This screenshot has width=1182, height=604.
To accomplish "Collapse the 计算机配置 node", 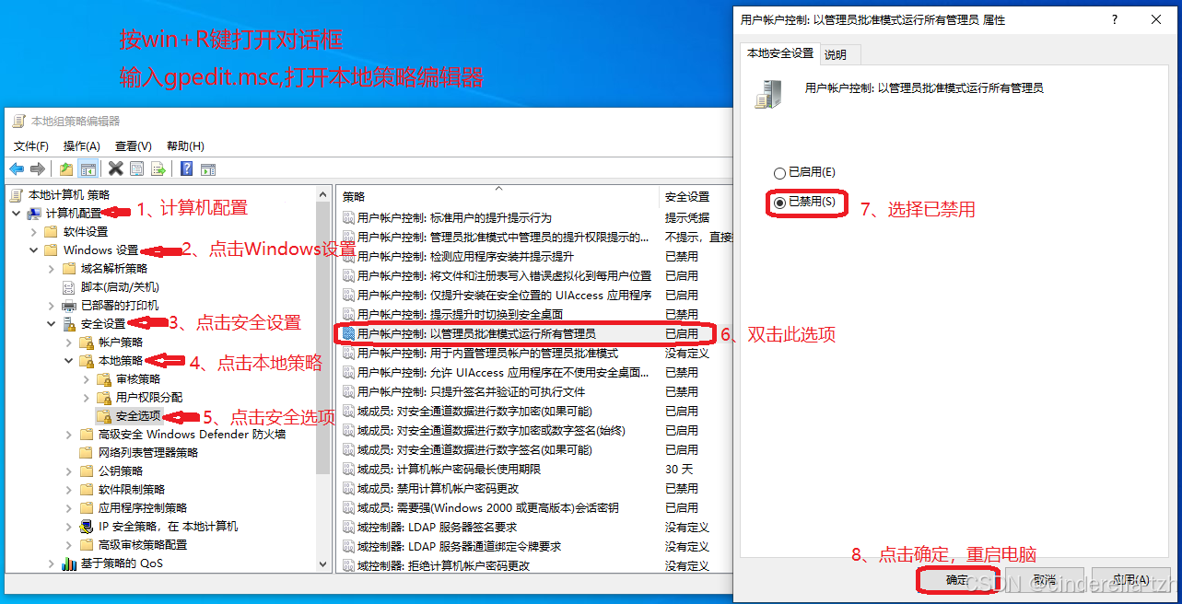I will 17,213.
